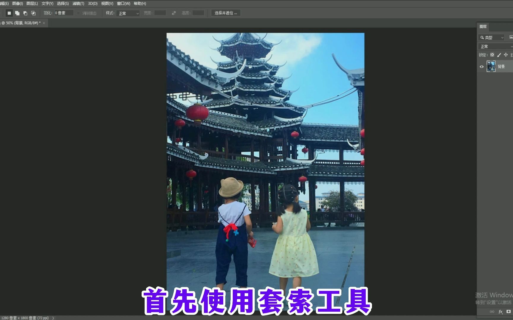Select the new selection mode icon

9,13
